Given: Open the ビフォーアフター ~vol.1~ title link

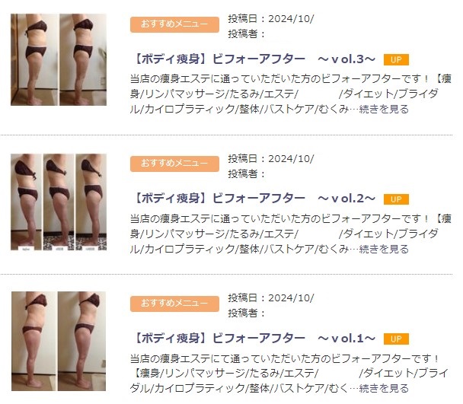Looking at the screenshot, I should pos(254,339).
